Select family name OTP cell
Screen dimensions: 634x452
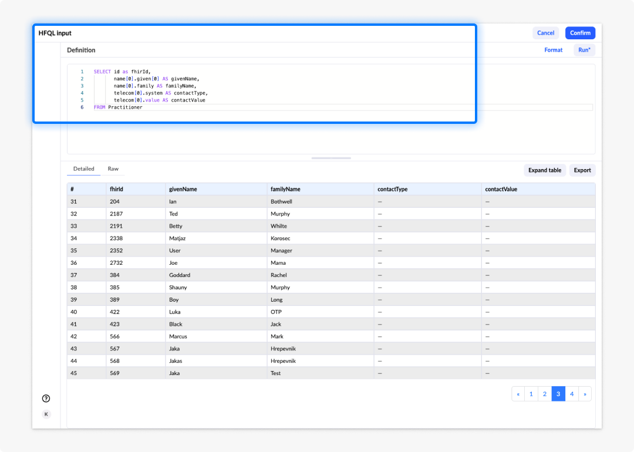pyautogui.click(x=321, y=312)
